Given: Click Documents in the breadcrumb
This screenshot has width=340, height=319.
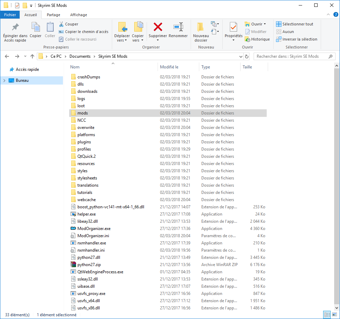Looking at the screenshot, I should 80,56.
